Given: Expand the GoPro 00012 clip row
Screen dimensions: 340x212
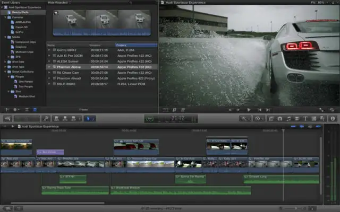Looking at the screenshot, I should [x=49, y=50].
